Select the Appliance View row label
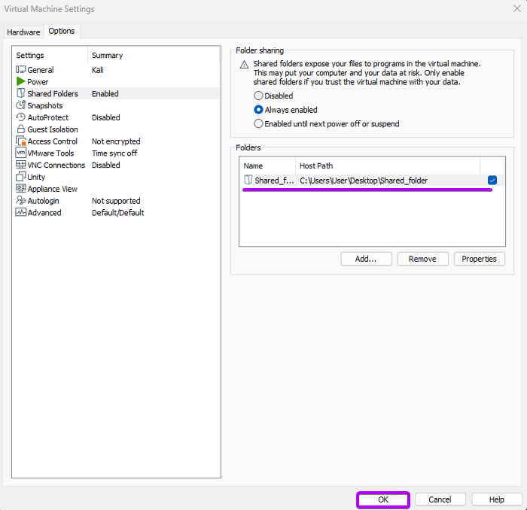This screenshot has height=510, width=527. pyautogui.click(x=53, y=189)
